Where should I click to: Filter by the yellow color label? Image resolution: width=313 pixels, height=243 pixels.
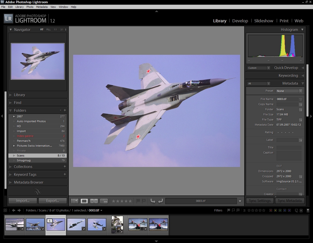(x=275, y=210)
